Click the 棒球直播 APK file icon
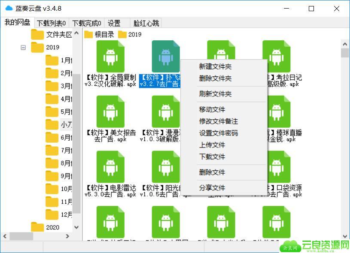The height and width of the screenshot is (253, 350). point(277,111)
